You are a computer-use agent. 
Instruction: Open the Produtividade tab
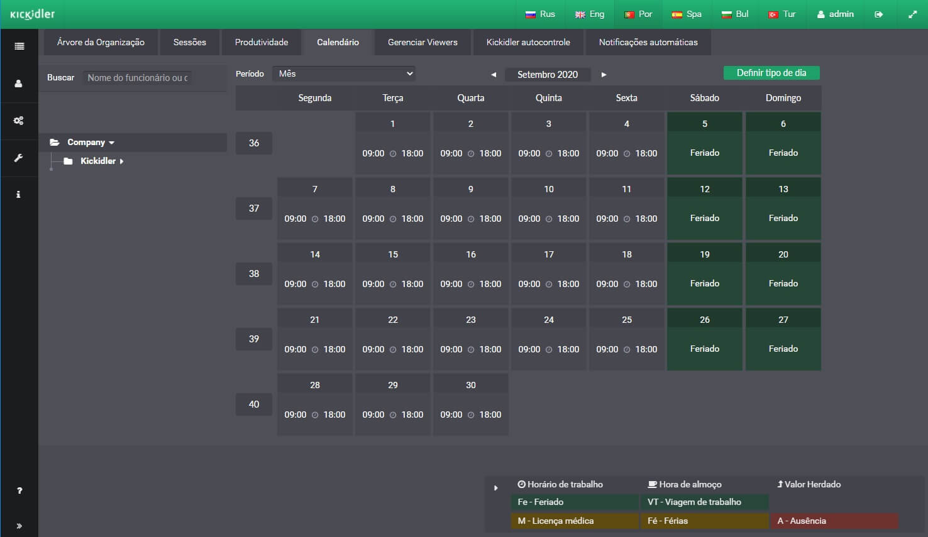262,42
